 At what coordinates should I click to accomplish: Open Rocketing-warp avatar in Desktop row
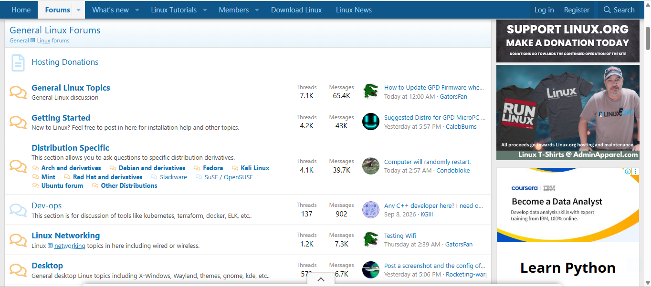pos(371,269)
